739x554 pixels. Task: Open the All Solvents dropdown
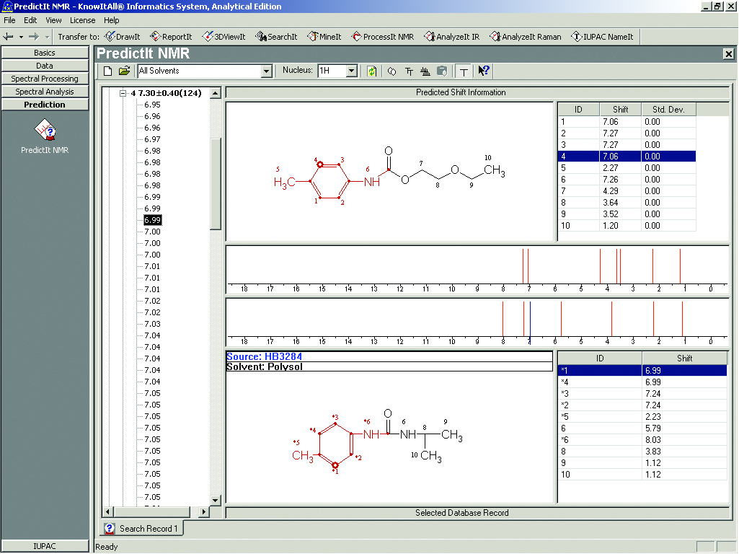click(266, 71)
